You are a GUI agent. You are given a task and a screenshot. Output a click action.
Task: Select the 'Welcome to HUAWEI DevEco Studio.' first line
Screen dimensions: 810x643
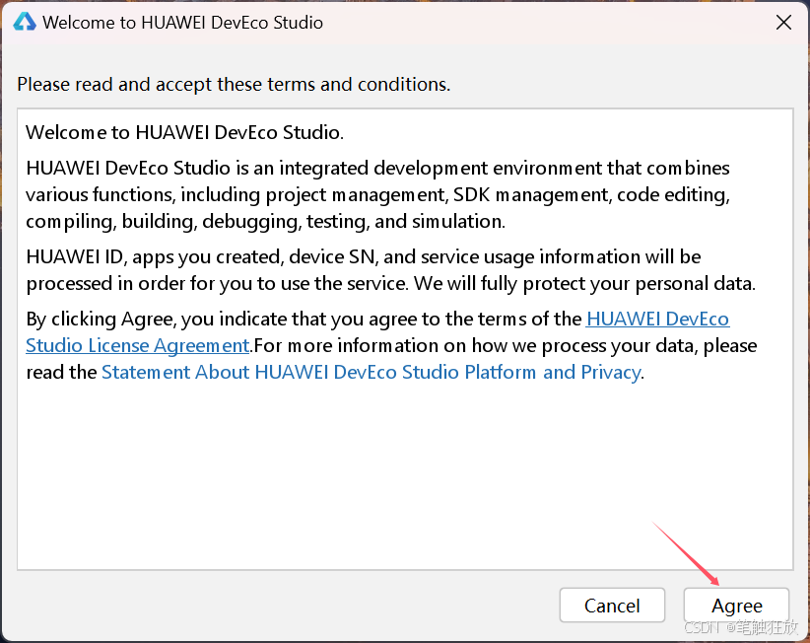click(x=184, y=132)
